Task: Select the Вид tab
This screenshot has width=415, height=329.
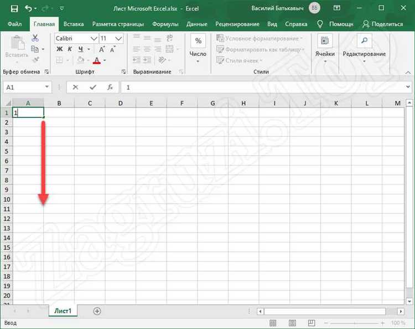Action: coord(272,24)
